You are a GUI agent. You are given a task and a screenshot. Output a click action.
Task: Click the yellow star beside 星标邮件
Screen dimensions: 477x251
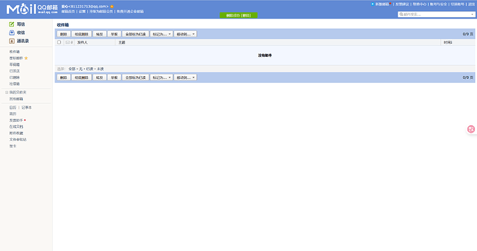[x=26, y=58]
